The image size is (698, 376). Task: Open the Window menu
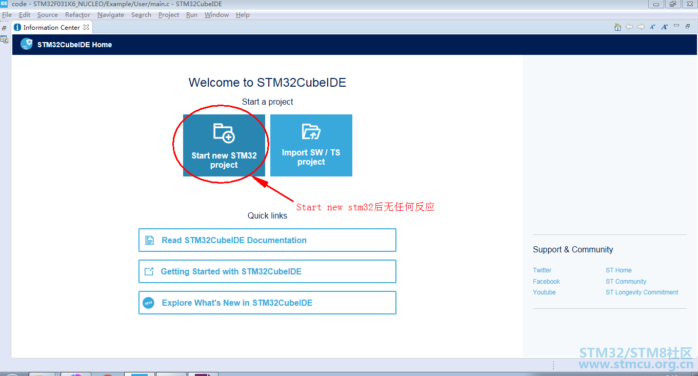point(216,15)
